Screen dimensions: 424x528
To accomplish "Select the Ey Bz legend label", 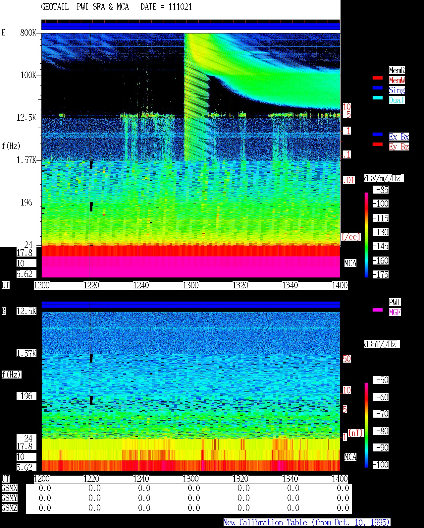I will point(399,147).
